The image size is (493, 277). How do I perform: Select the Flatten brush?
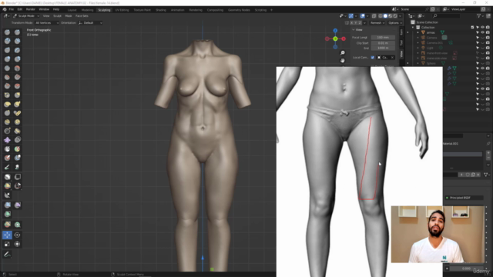pos(7,77)
